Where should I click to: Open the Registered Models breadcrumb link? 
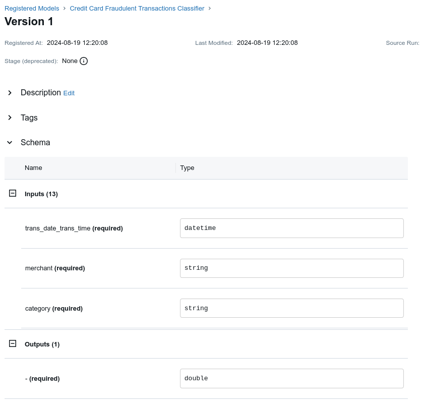coord(32,9)
